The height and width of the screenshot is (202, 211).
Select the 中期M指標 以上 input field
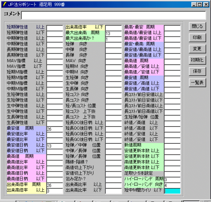(x=55, y=84)
